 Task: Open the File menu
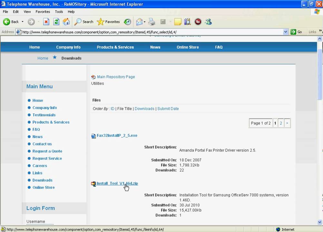click(x=5, y=12)
